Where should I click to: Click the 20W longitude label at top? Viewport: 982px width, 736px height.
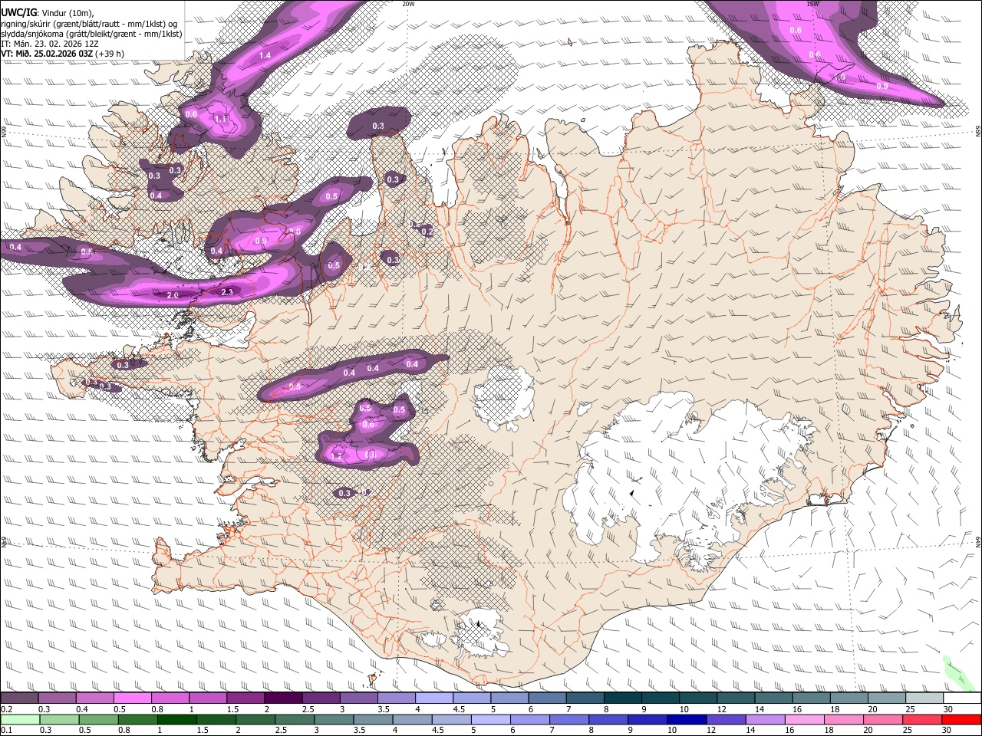(408, 3)
